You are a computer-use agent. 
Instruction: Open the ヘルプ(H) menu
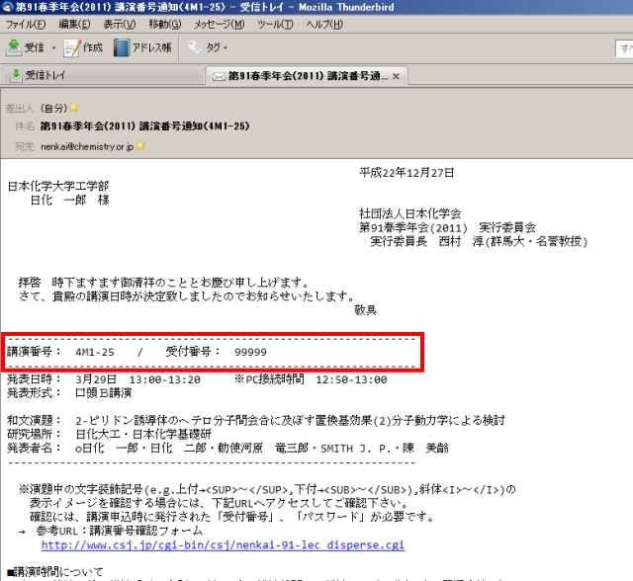coord(323,23)
